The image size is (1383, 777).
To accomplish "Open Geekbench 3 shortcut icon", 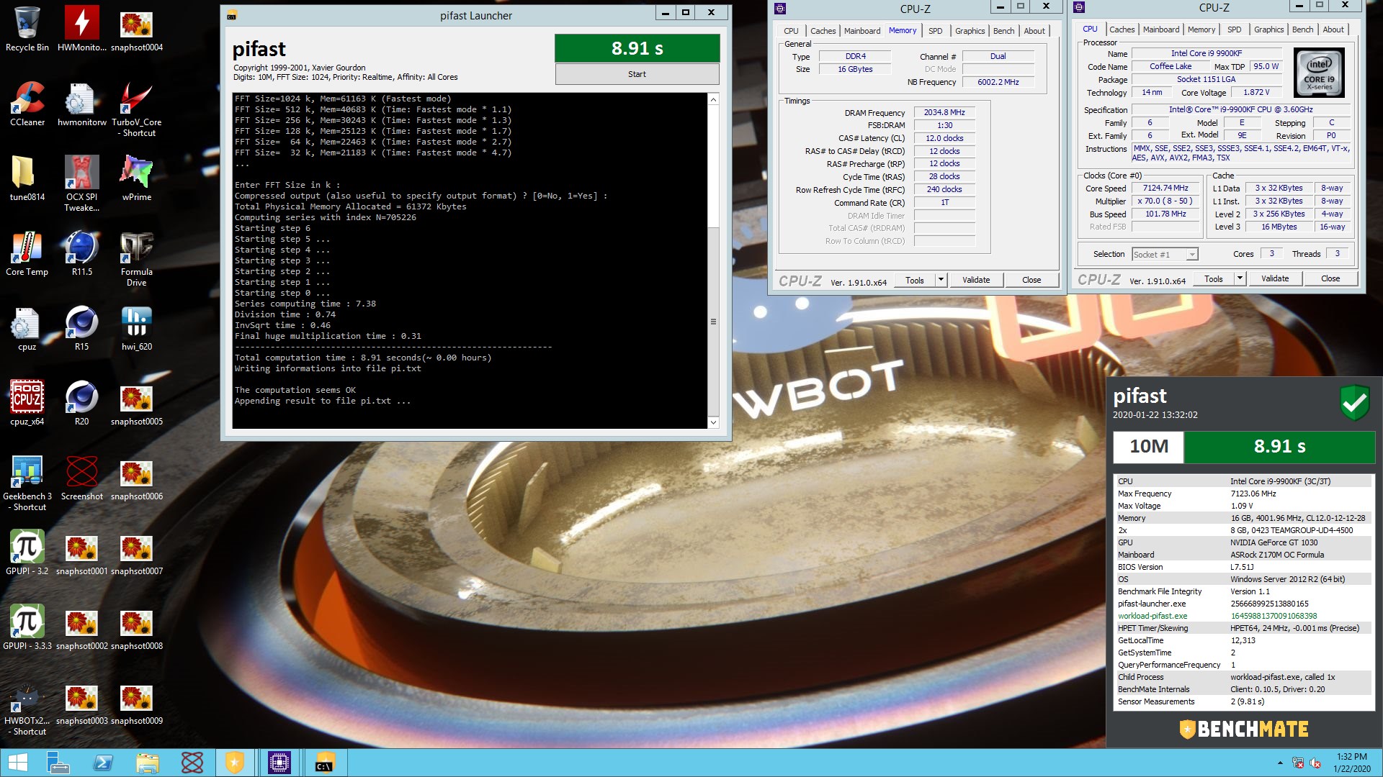I will point(27,483).
